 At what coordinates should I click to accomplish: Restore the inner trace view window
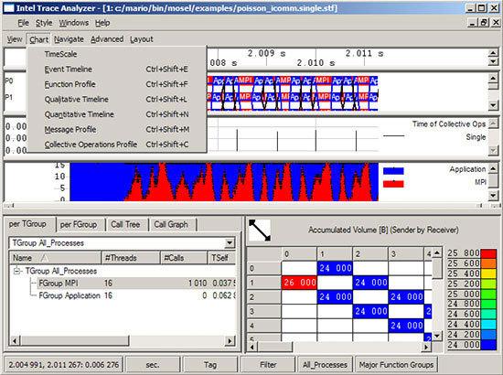(484, 23)
